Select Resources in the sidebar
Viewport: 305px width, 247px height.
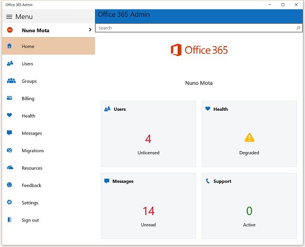(x=48, y=167)
